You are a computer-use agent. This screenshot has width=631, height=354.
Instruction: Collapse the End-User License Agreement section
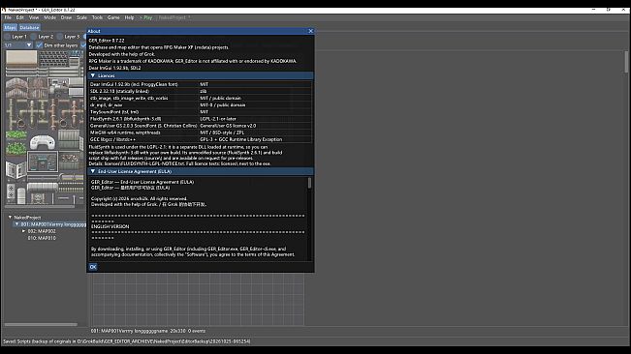[x=93, y=171]
